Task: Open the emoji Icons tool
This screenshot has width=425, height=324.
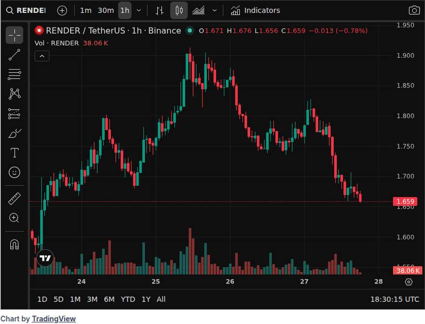Action: [15, 172]
